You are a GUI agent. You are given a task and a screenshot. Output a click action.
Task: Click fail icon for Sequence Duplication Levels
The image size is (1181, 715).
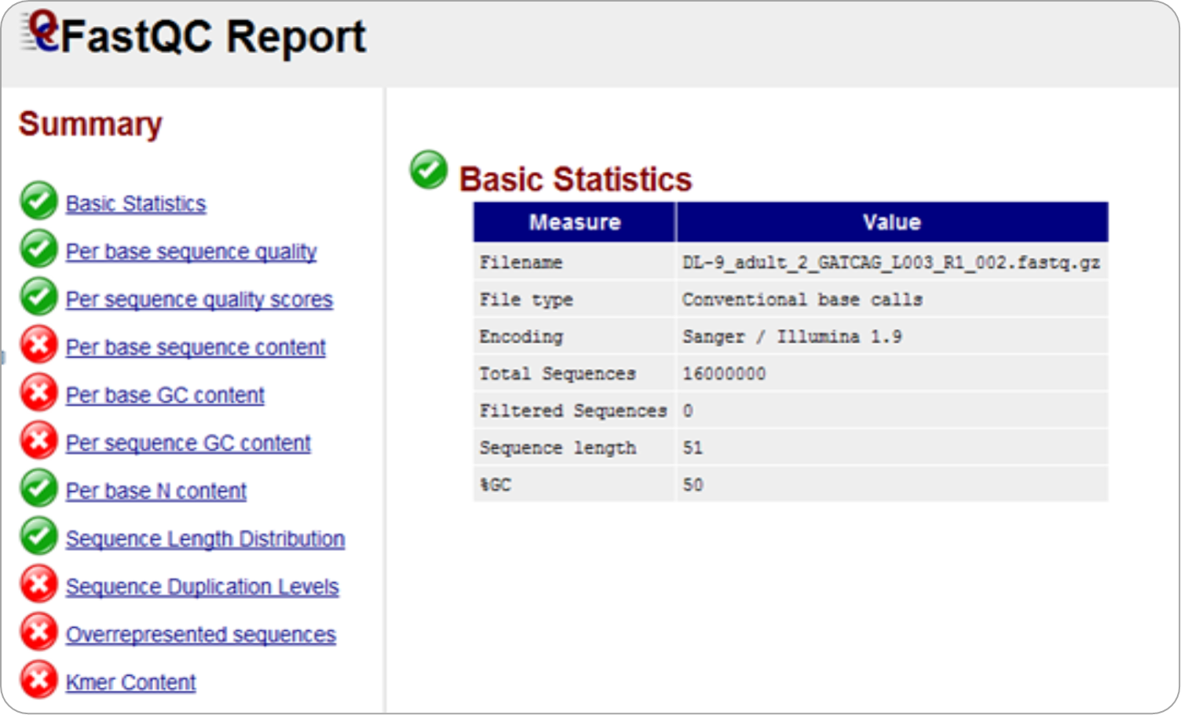click(x=39, y=584)
